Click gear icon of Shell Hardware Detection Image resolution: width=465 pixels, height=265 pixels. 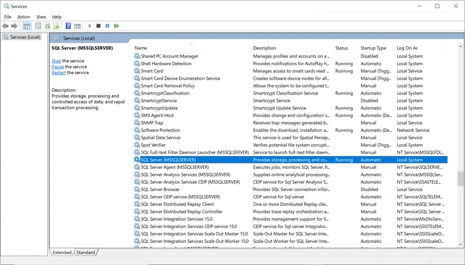point(137,63)
